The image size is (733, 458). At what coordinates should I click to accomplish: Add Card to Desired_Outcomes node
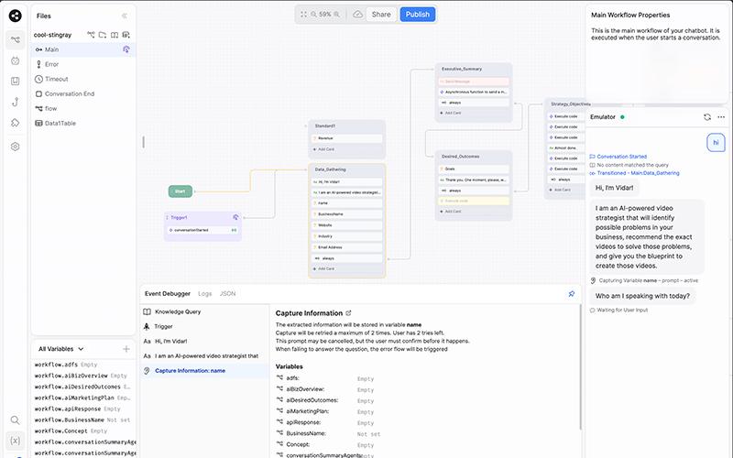[451, 212]
